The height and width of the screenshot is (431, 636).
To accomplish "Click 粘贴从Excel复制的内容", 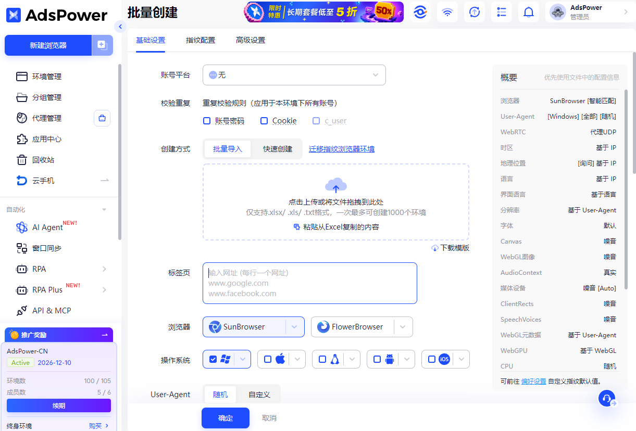I will coord(336,227).
